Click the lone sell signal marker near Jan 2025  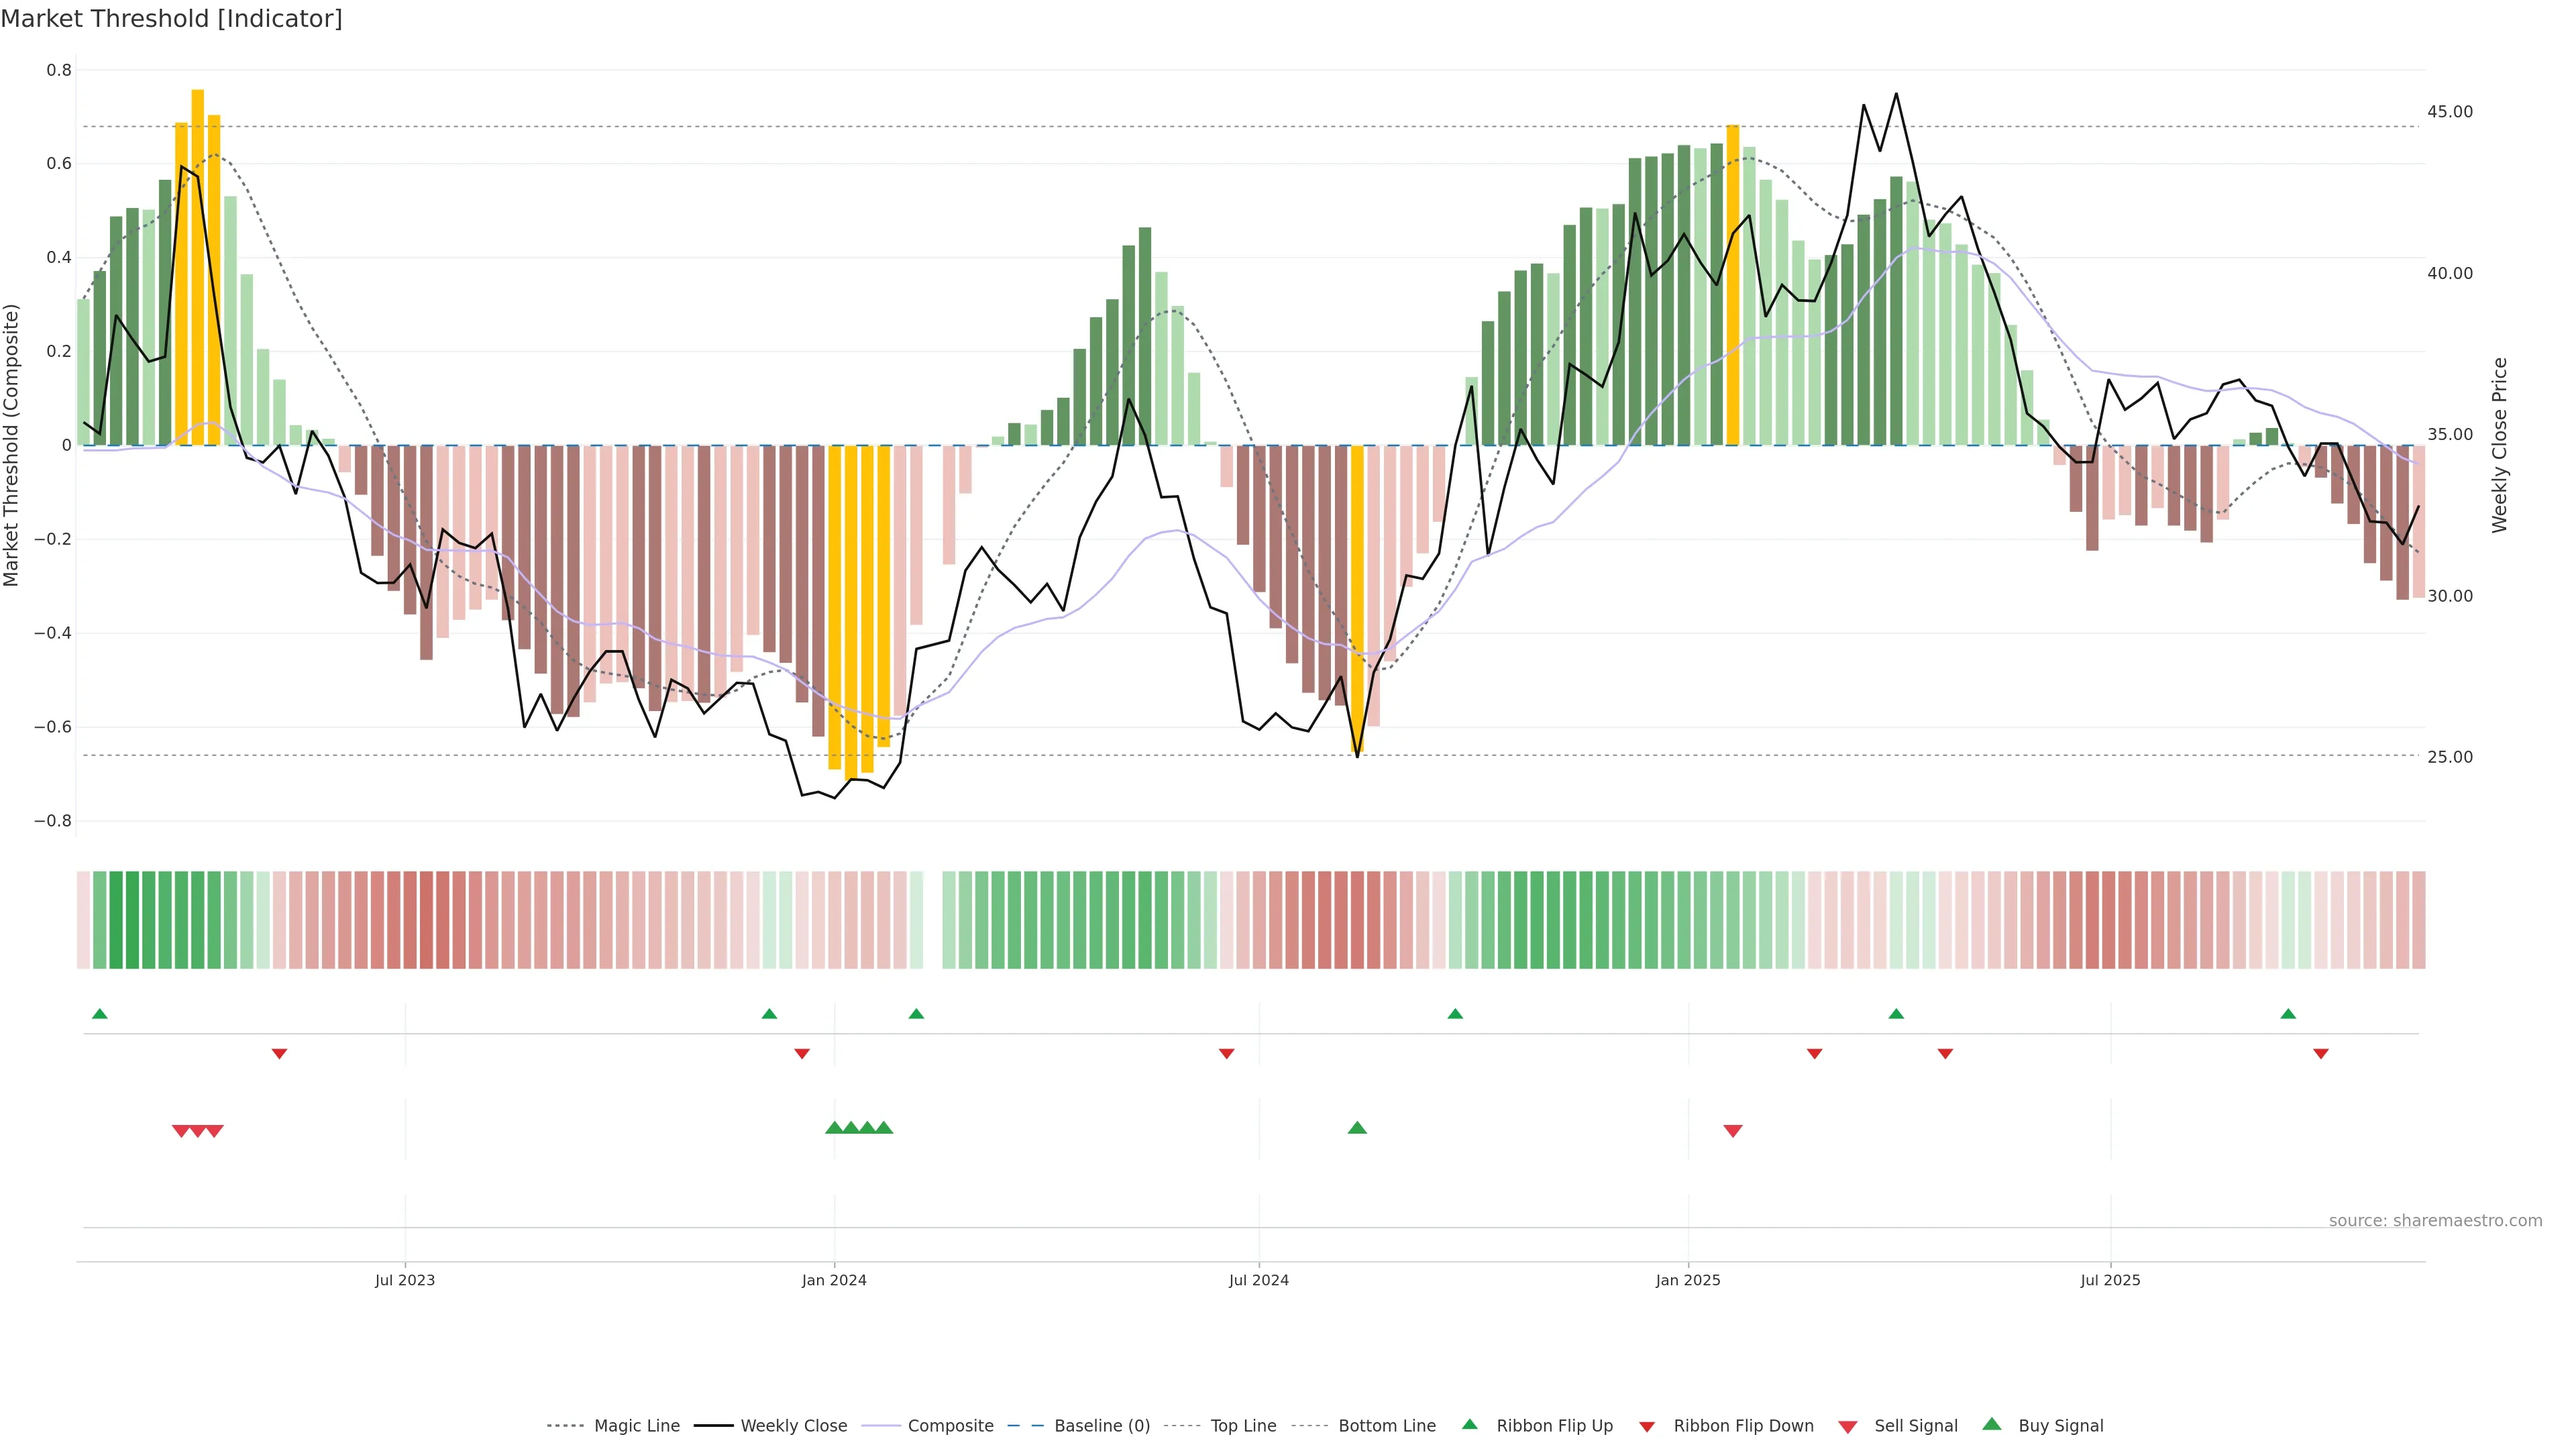[1733, 1131]
